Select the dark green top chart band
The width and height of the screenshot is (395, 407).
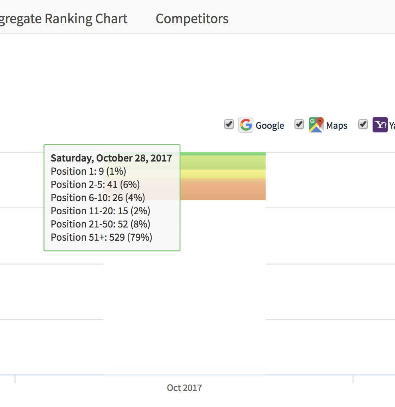pos(223,154)
